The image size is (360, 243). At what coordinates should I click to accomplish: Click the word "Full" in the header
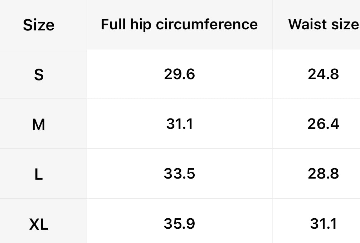[112, 24]
